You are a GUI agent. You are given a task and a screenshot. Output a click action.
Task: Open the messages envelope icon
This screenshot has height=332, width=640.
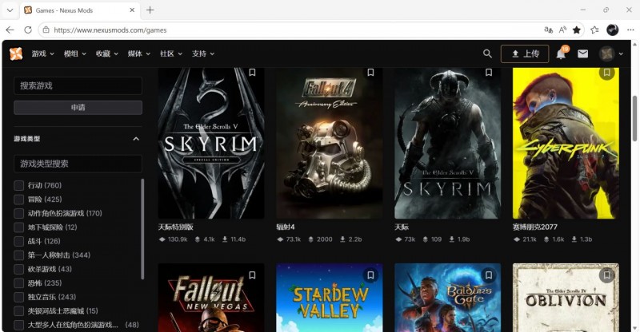pos(583,53)
